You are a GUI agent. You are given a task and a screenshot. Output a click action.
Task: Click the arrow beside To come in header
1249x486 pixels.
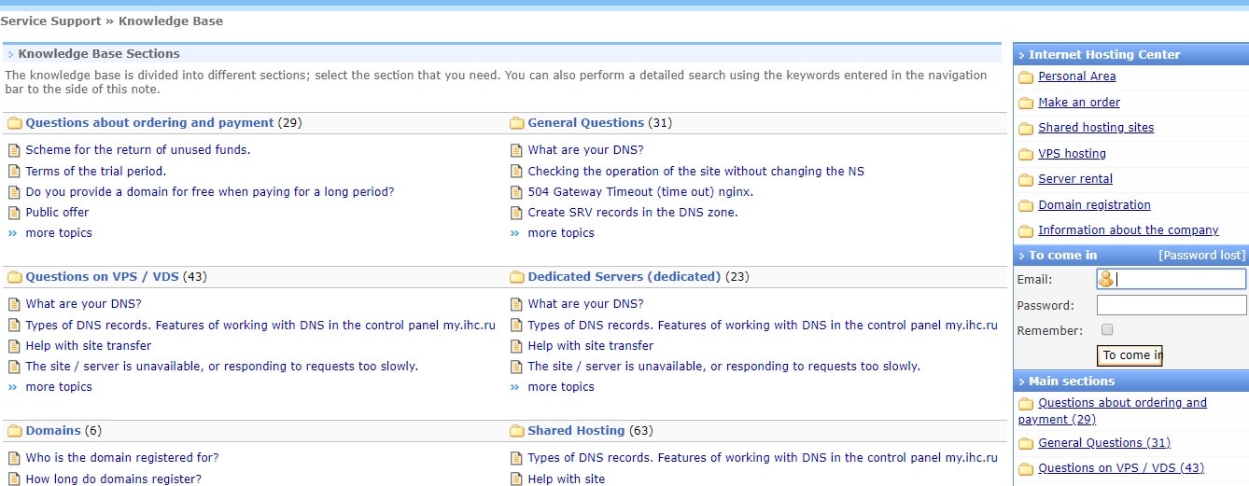pyautogui.click(x=1021, y=257)
